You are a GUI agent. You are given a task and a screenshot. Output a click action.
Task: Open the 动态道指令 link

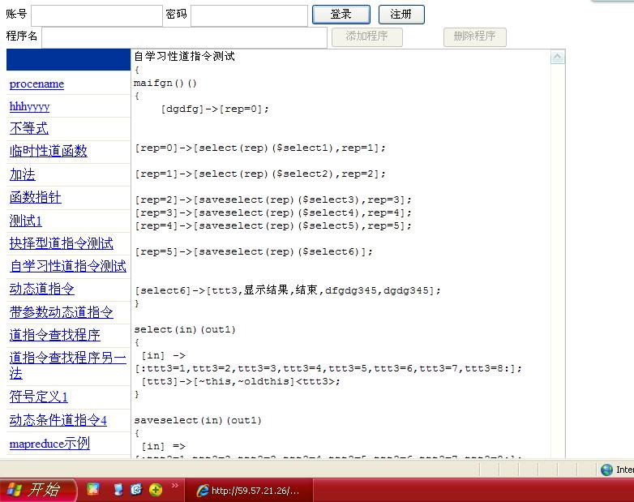(42, 289)
